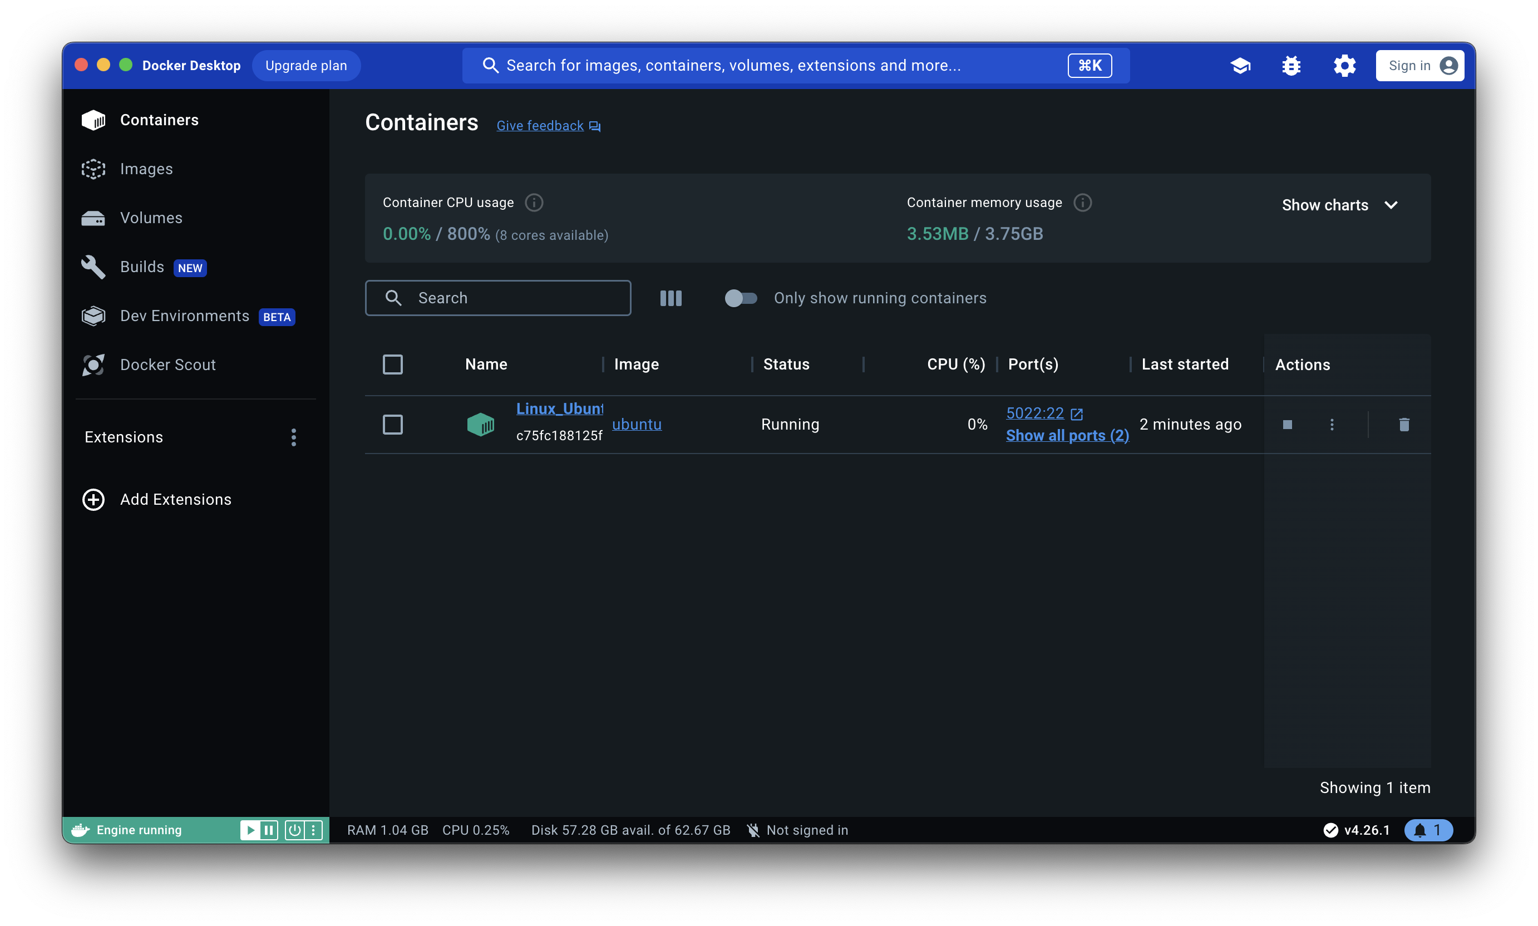
Task: Open the Extensions three-dot menu
Action: pyautogui.click(x=293, y=437)
